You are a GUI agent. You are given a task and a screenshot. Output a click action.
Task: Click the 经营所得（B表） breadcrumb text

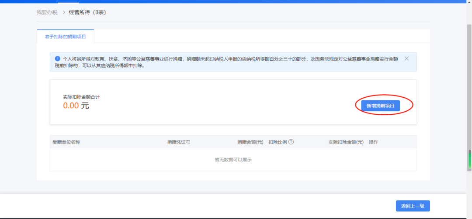coord(87,12)
